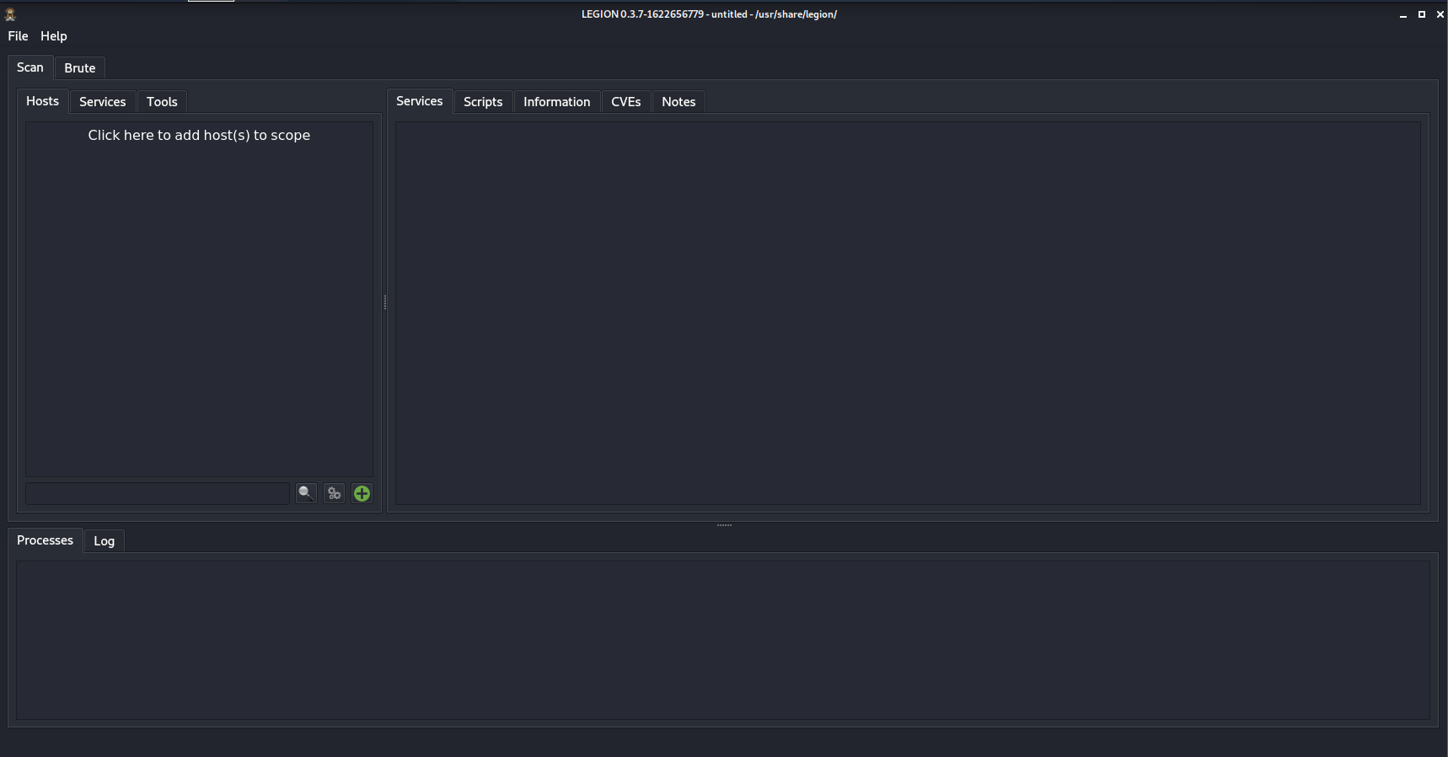Switch to the Brute tab
This screenshot has height=757, width=1448.
coord(80,68)
